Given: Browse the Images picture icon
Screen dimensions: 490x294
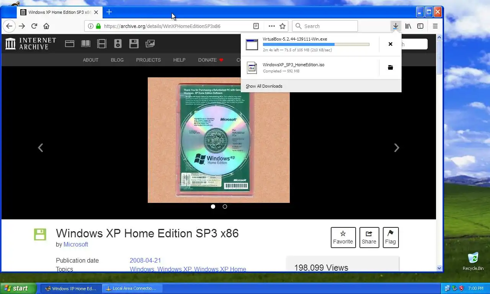Looking at the screenshot, I should 150,44.
